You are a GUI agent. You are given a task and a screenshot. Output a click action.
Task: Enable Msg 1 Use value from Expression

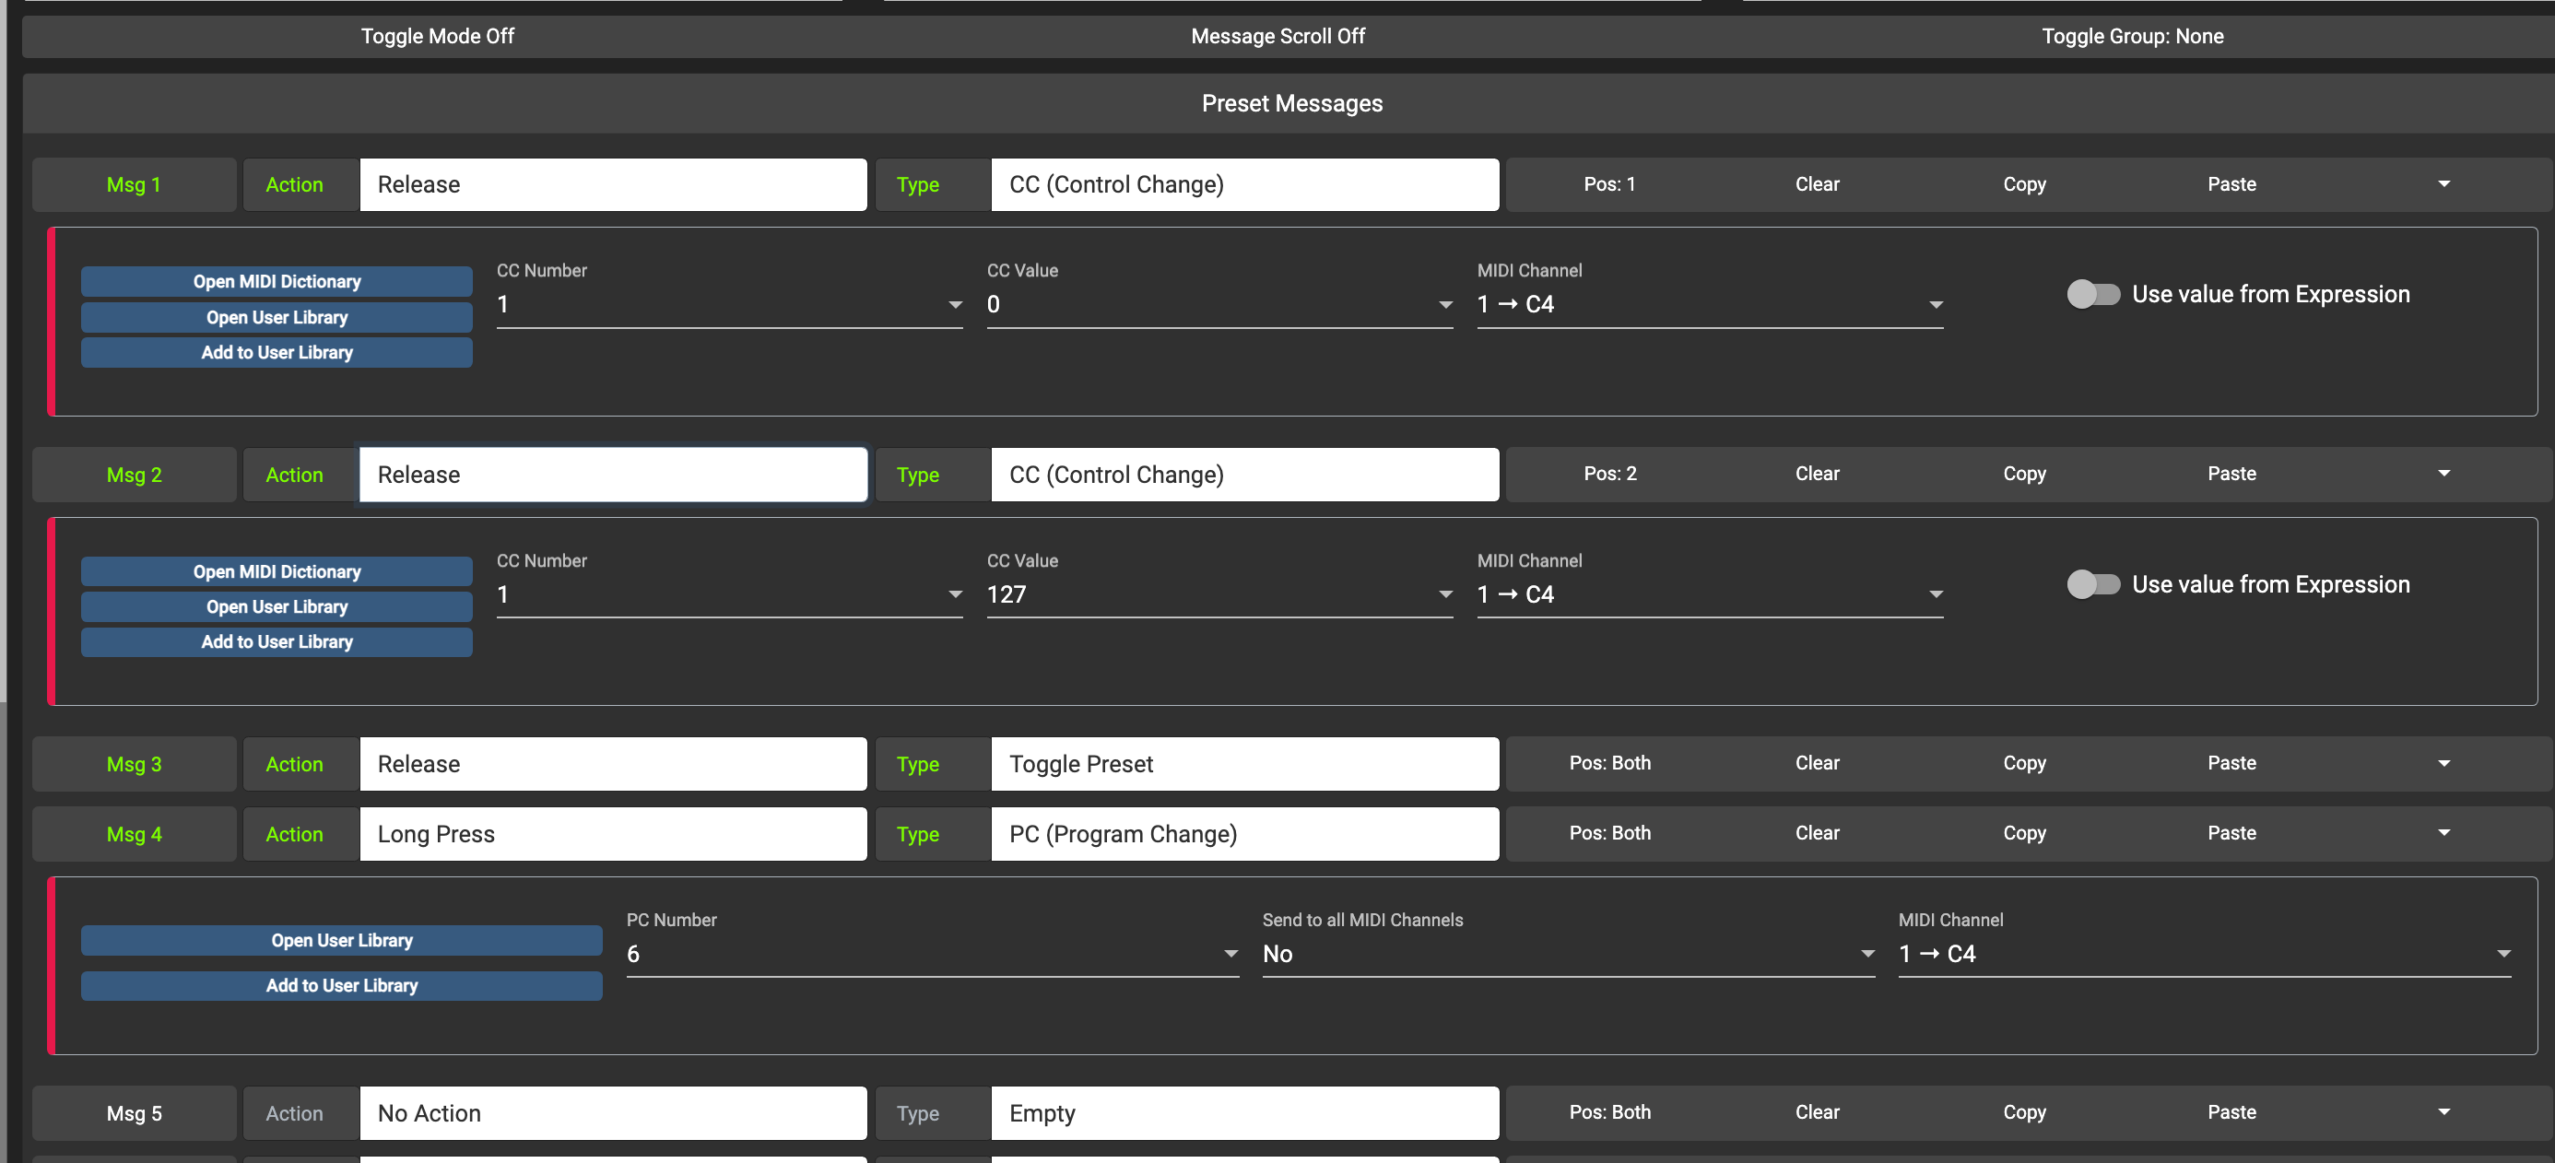[x=2093, y=295]
